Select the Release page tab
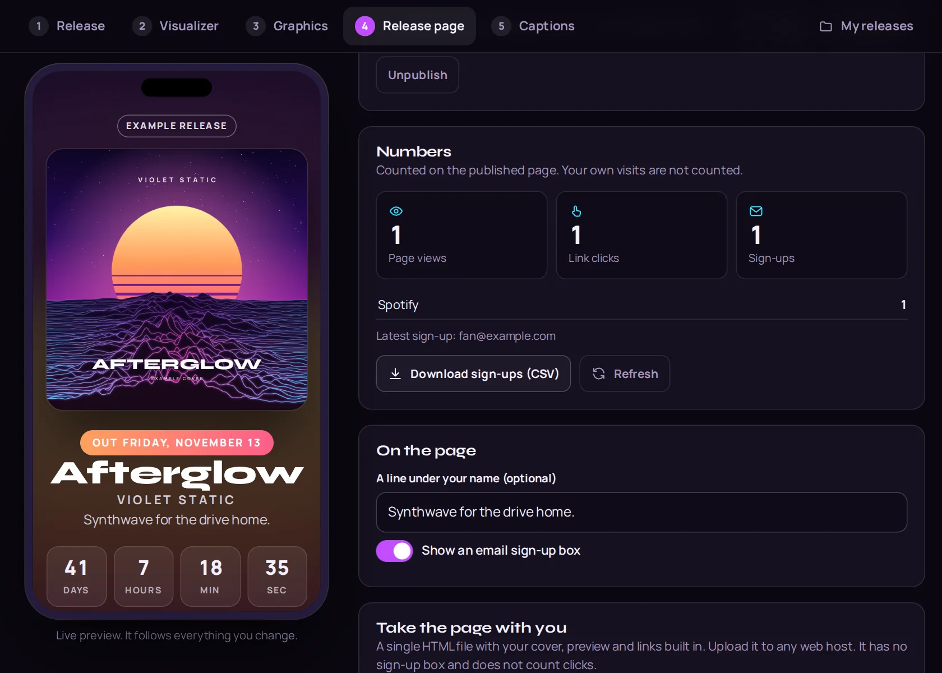 409,26
